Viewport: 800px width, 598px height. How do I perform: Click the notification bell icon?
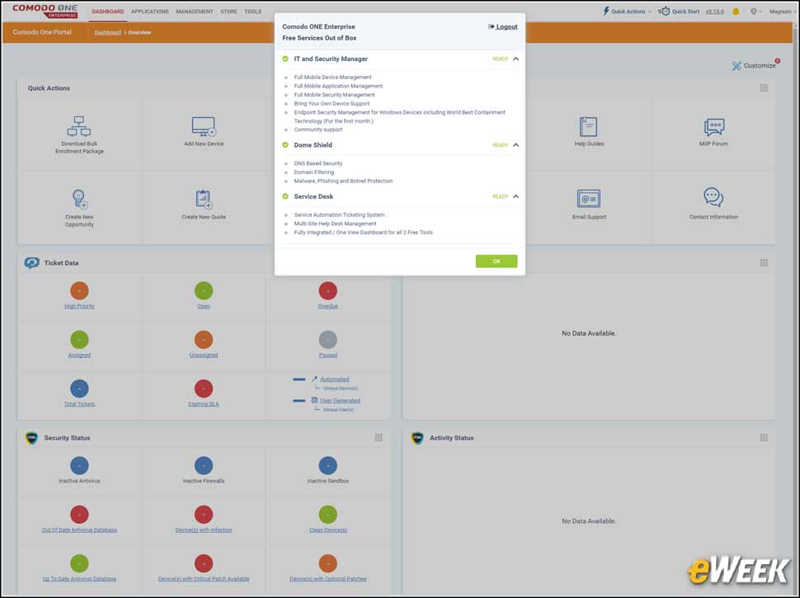[736, 12]
